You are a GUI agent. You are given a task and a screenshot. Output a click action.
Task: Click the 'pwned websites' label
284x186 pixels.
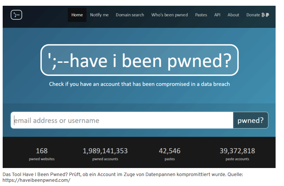click(x=42, y=159)
